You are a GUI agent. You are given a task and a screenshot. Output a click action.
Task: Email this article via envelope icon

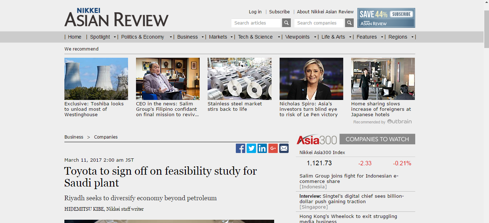284,148
